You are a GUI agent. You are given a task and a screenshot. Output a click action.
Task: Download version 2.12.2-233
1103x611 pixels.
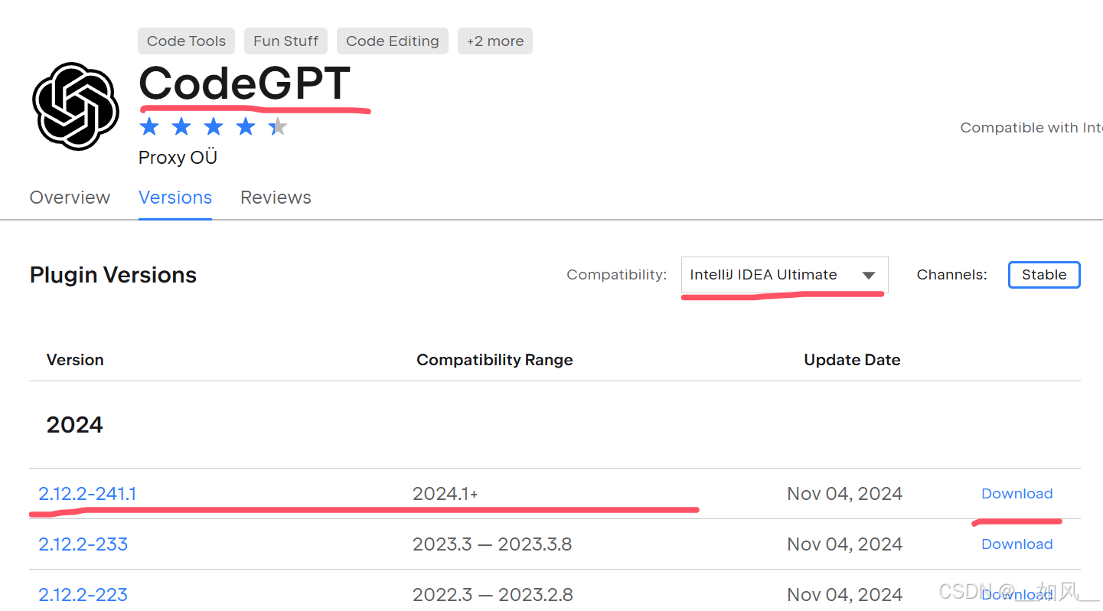pyautogui.click(x=1017, y=544)
